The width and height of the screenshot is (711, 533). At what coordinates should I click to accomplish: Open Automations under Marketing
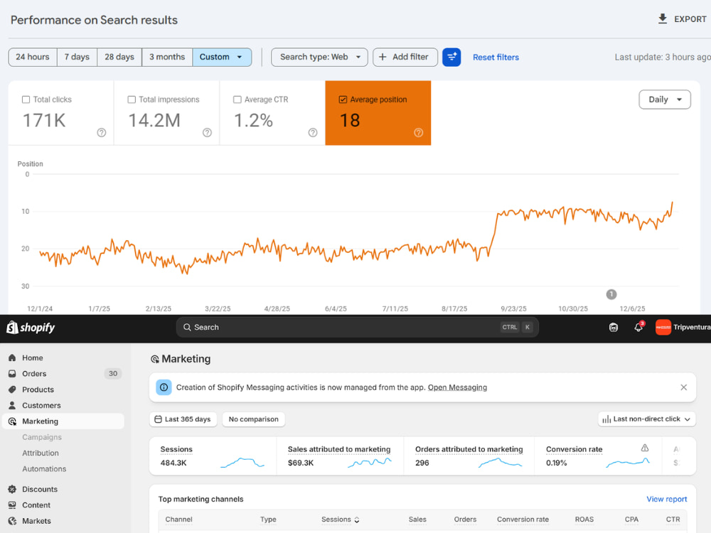pos(44,468)
